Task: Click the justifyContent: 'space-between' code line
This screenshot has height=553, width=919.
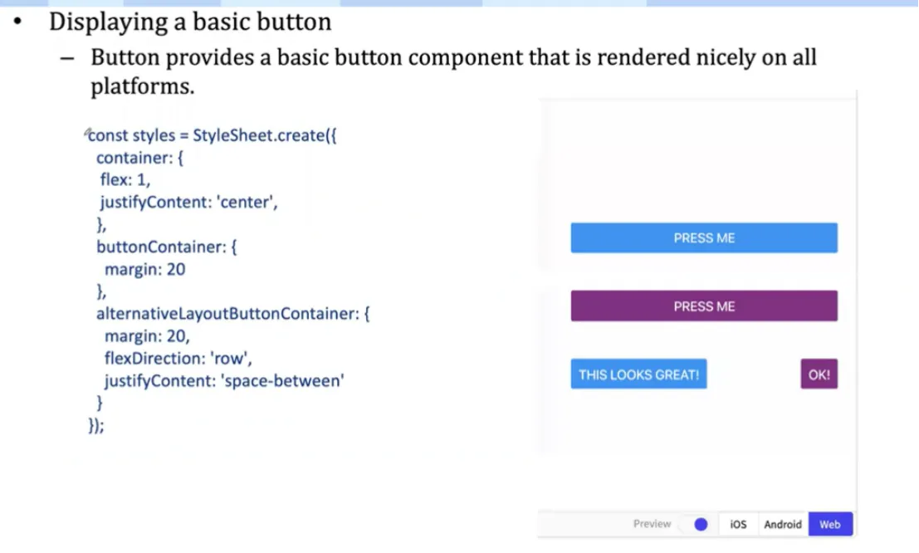Action: 224,381
